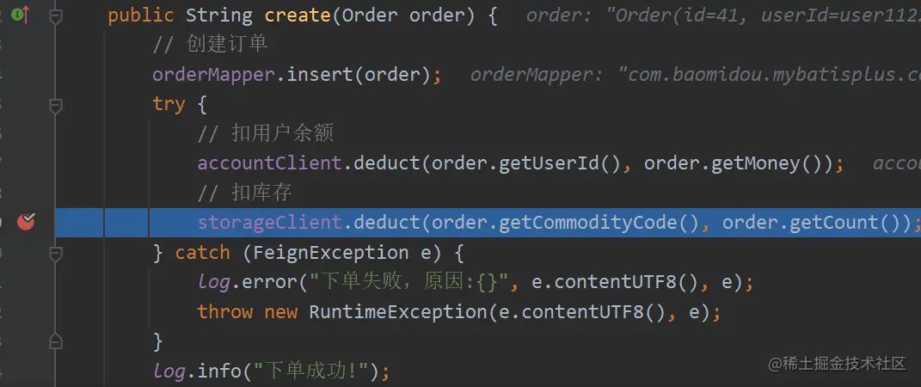Place caret on the orderMapper field
Screen dimensions: 921x387
213,75
